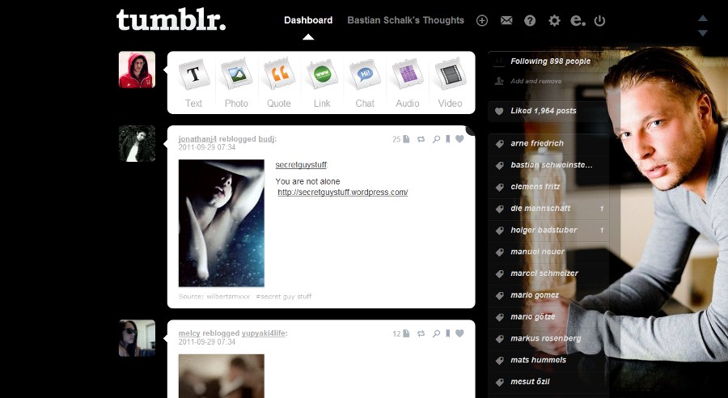This screenshot has height=398, width=728.
Task: Open settings gear icon in header
Action: pyautogui.click(x=554, y=20)
